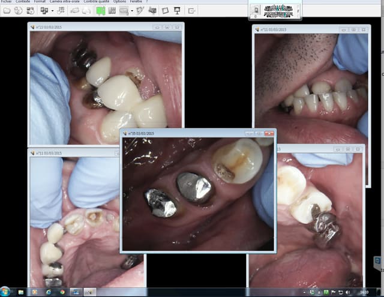
Task: Click the green image toolbar icon
Action: pos(101,10)
